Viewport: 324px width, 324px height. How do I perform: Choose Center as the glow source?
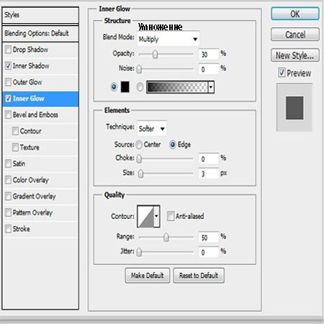pyautogui.click(x=139, y=145)
